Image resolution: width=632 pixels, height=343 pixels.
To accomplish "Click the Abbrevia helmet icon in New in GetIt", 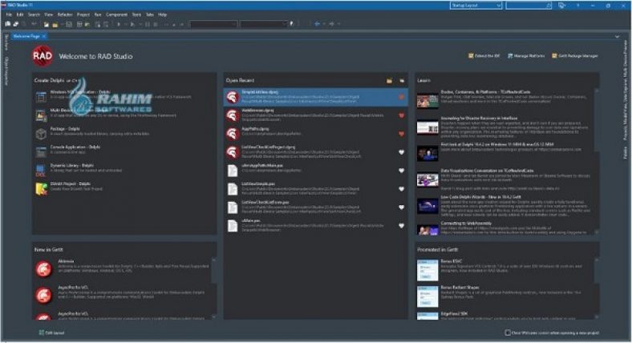I will pos(43,269).
